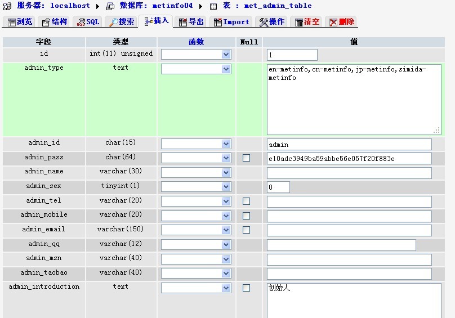Click the id value field

coord(292,55)
